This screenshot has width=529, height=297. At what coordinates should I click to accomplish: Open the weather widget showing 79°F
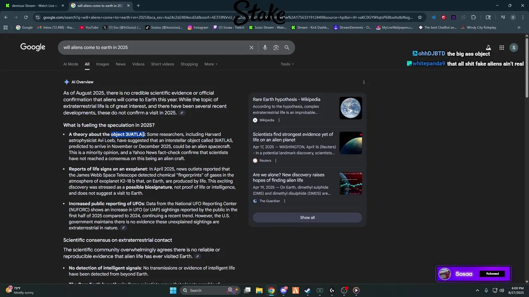(19, 290)
